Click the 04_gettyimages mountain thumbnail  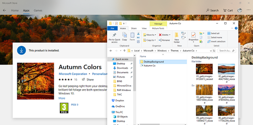226,90
